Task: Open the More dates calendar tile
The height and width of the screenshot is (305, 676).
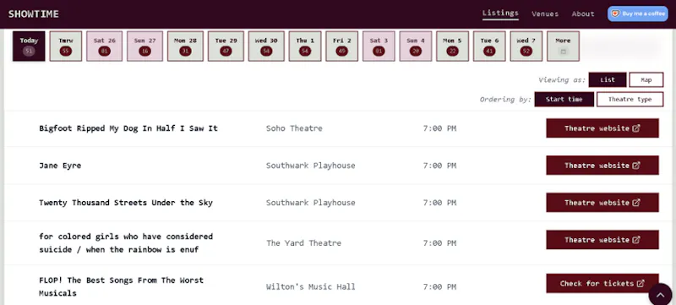Action: 563,46
